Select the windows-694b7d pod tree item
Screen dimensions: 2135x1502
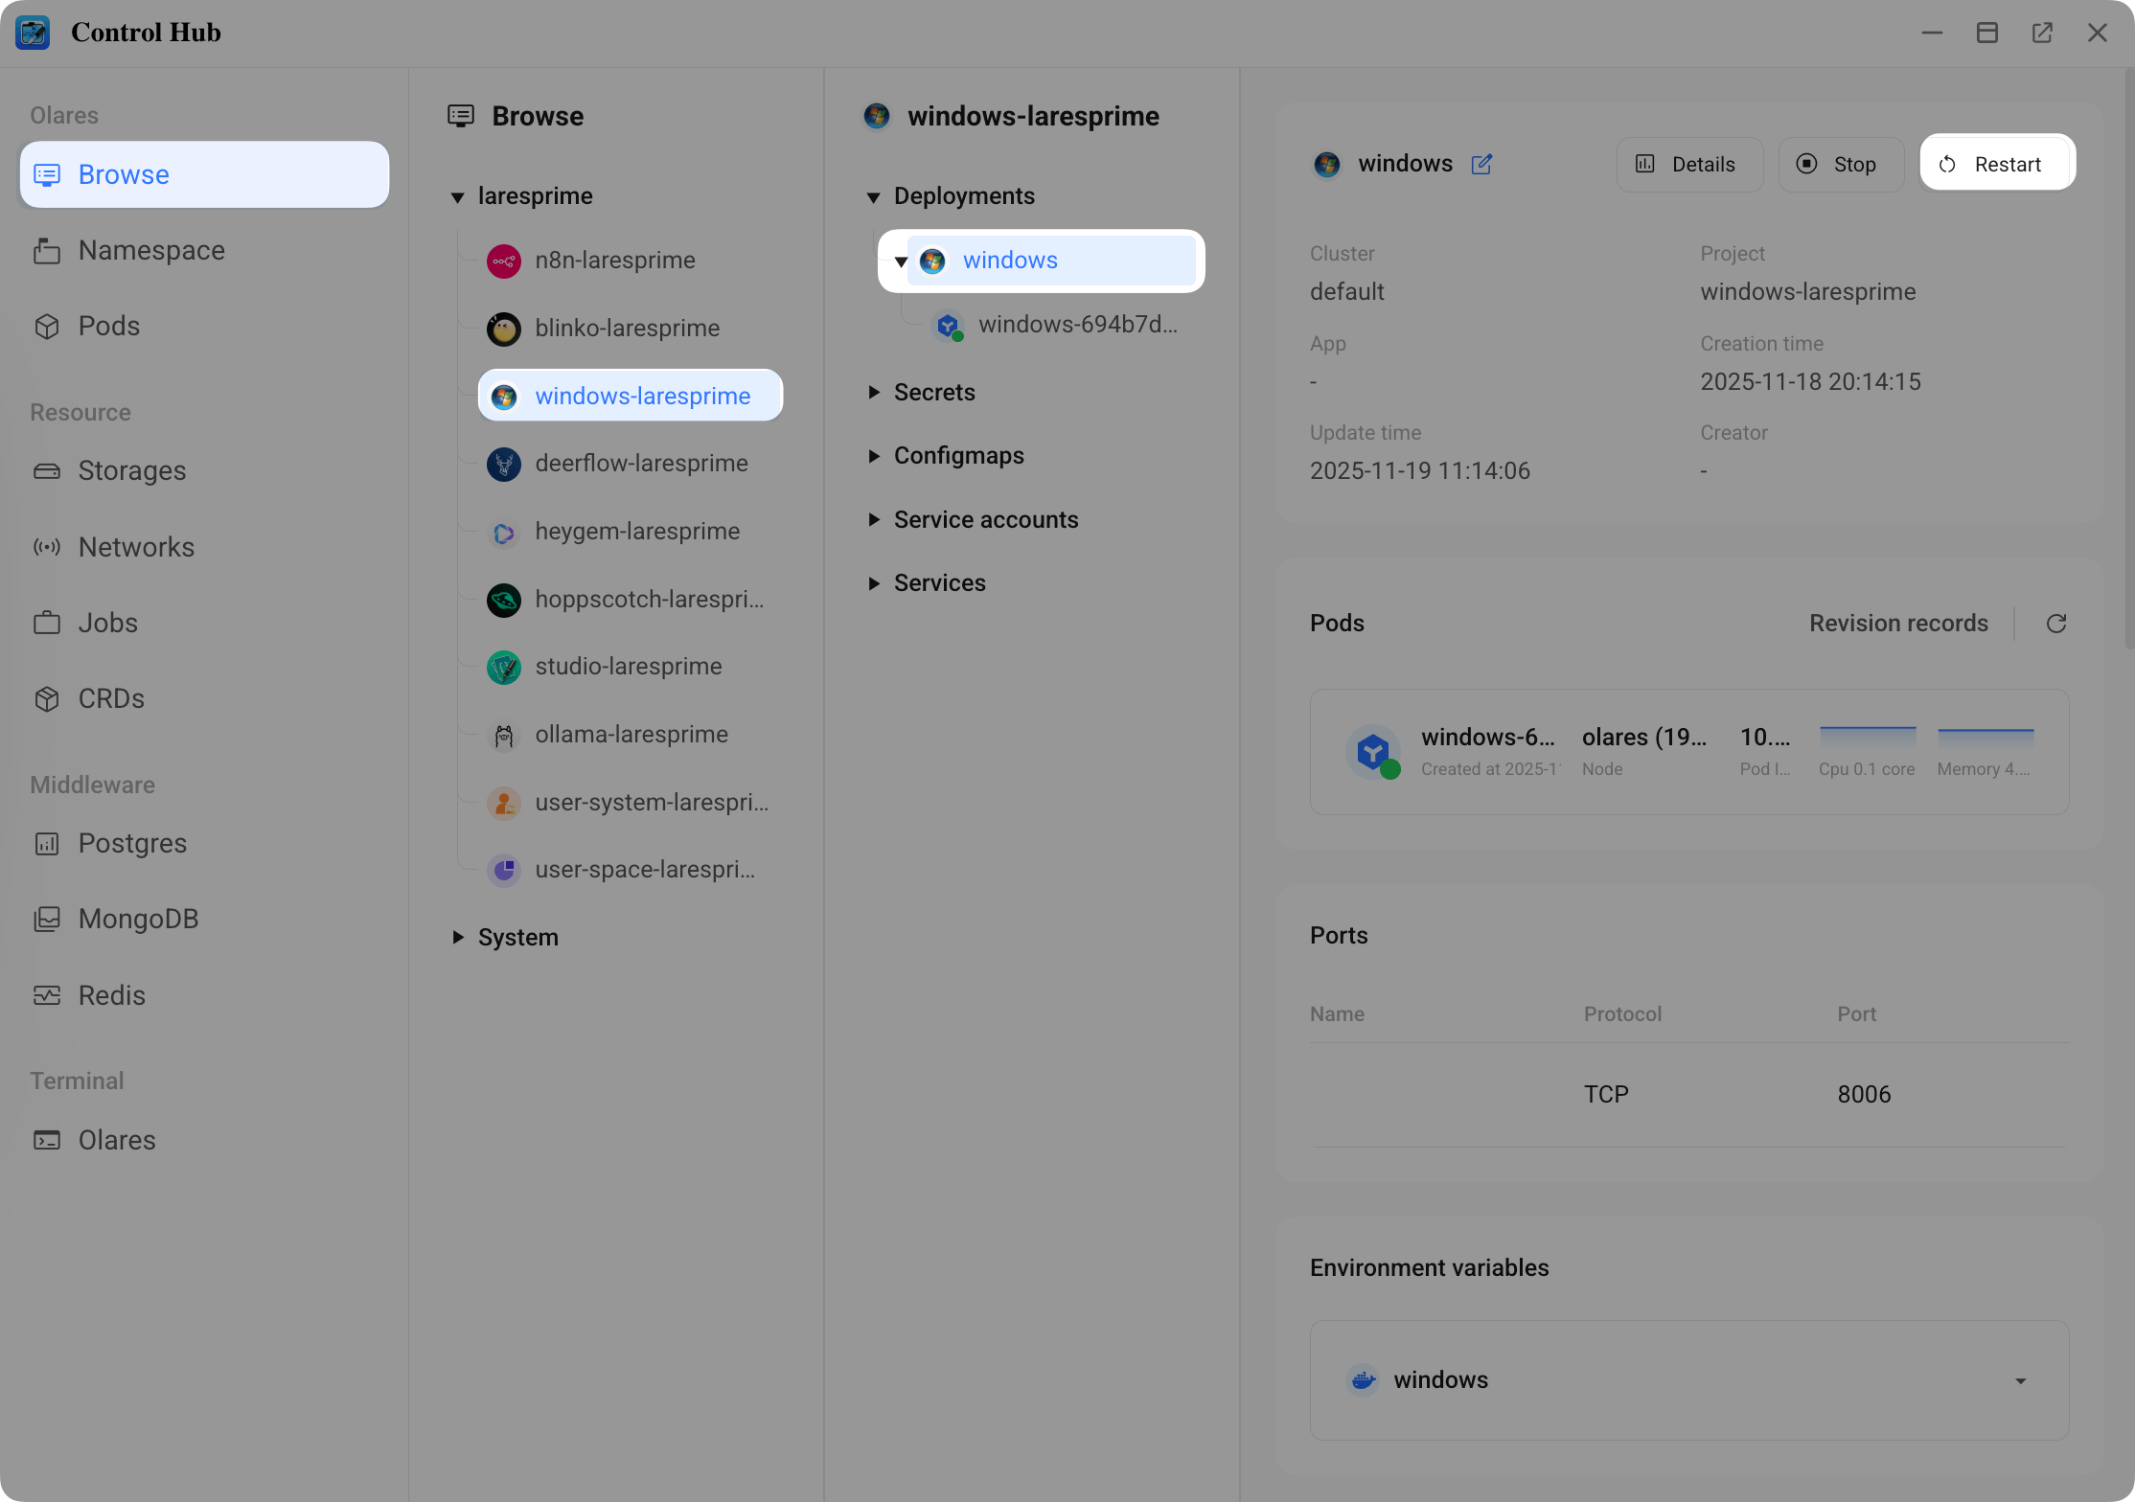[1077, 325]
